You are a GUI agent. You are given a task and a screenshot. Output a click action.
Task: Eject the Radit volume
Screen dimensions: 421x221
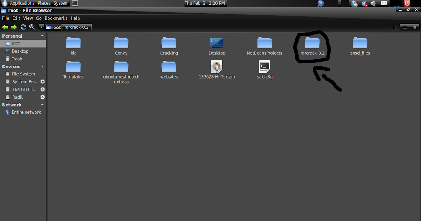[42, 97]
